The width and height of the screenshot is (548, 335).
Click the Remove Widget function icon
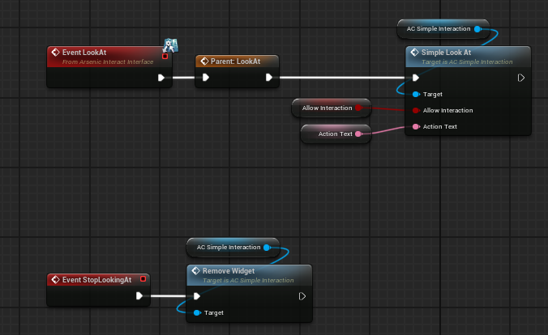[x=195, y=271]
